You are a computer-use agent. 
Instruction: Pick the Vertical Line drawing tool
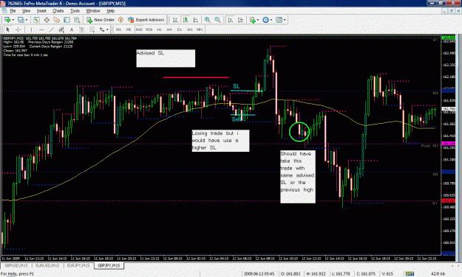point(31,29)
